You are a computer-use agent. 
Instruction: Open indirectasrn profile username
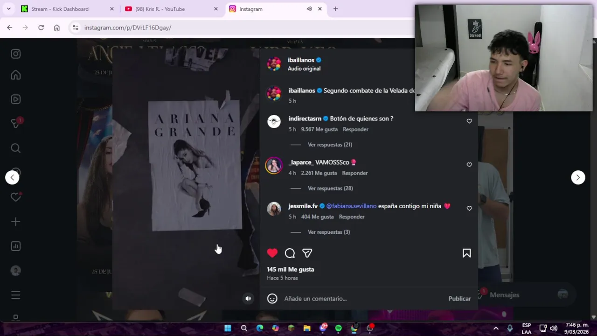[305, 119]
